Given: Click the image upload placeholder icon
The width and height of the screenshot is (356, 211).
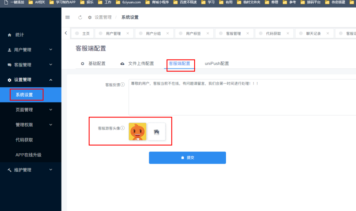Looking at the screenshot, I should (156, 131).
